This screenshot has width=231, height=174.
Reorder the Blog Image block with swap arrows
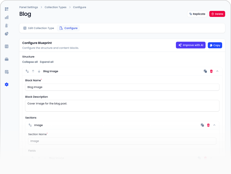(x=27, y=71)
